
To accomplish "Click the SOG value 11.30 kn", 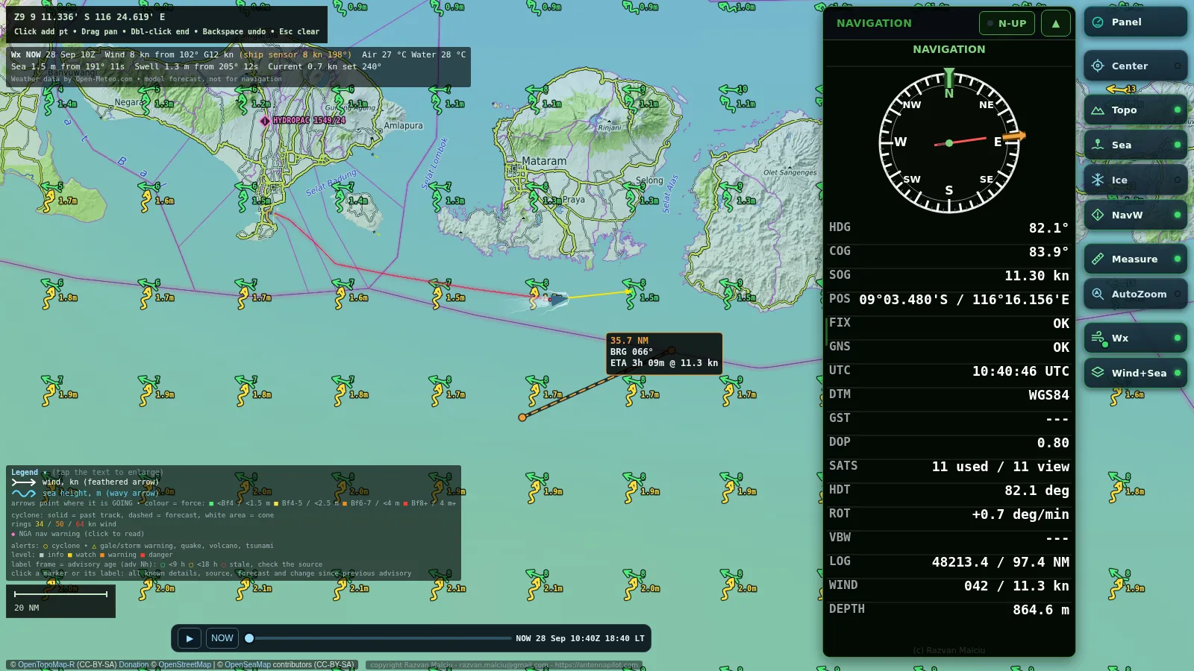I will 1037,276.
